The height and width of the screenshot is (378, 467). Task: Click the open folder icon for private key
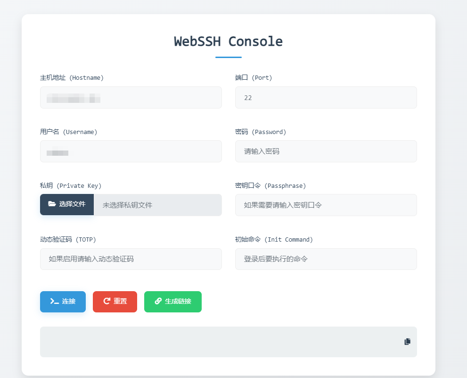click(x=52, y=204)
